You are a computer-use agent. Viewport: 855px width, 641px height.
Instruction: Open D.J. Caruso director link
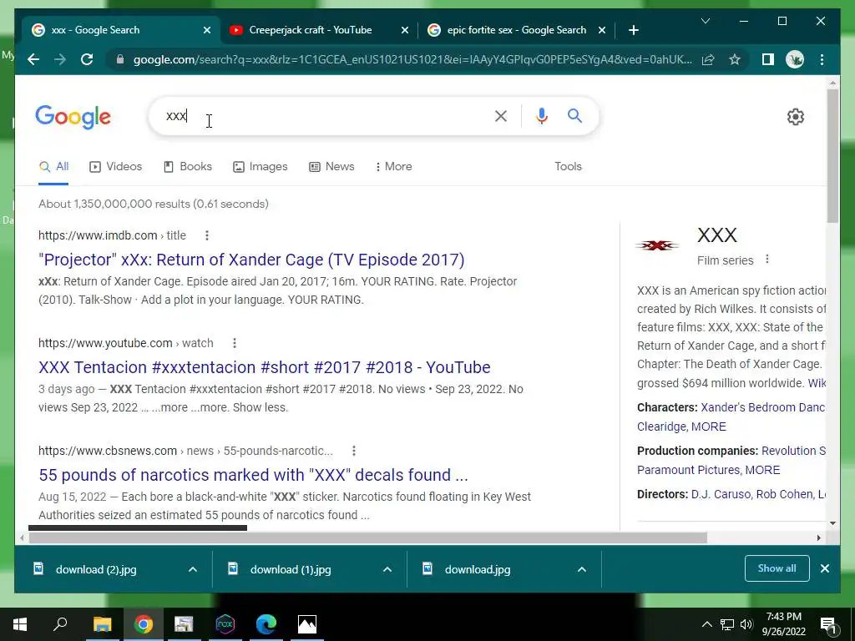click(x=721, y=494)
